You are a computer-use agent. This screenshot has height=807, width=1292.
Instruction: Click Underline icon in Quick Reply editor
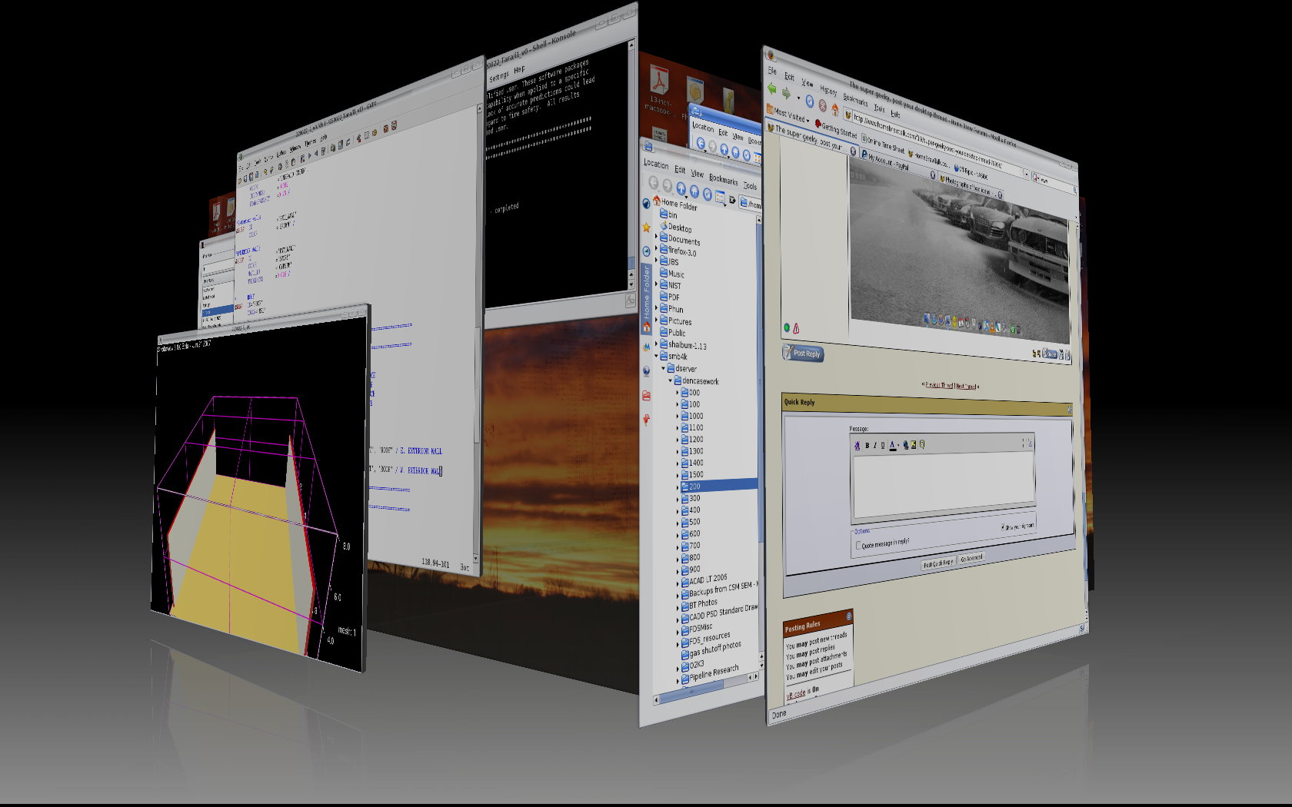point(883,445)
